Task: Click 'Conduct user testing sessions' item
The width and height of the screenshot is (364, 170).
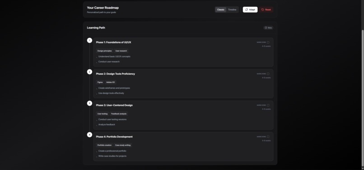Action: [x=112, y=119]
